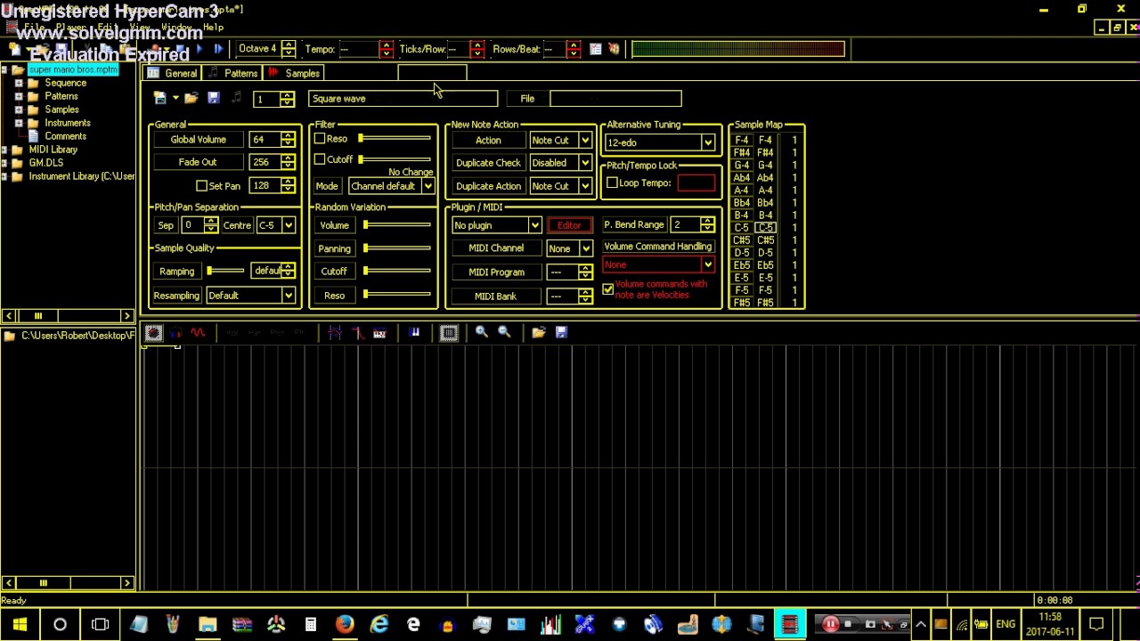Viewport: 1140px width, 641px height.
Task: Open the Action Center notifications icon
Action: (1096, 624)
